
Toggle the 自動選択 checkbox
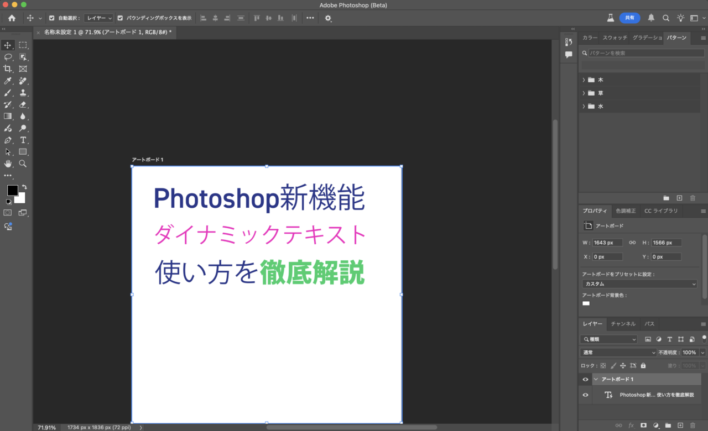point(51,18)
